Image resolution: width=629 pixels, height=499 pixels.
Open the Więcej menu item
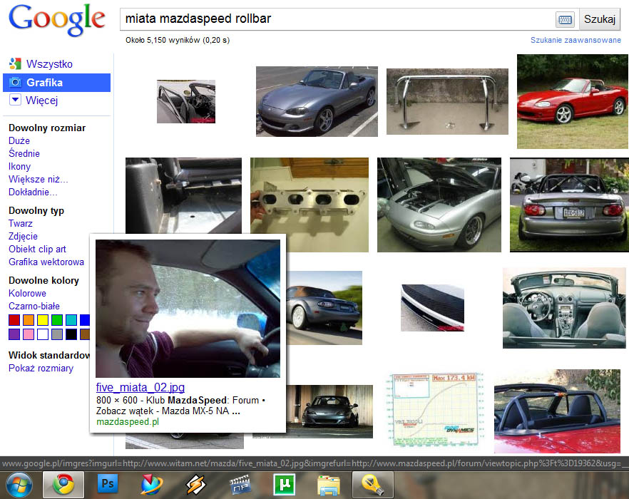pos(41,101)
